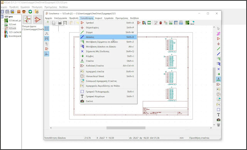Select 123.sch in the project tree
Screen dimensions: 247x150
12,28
